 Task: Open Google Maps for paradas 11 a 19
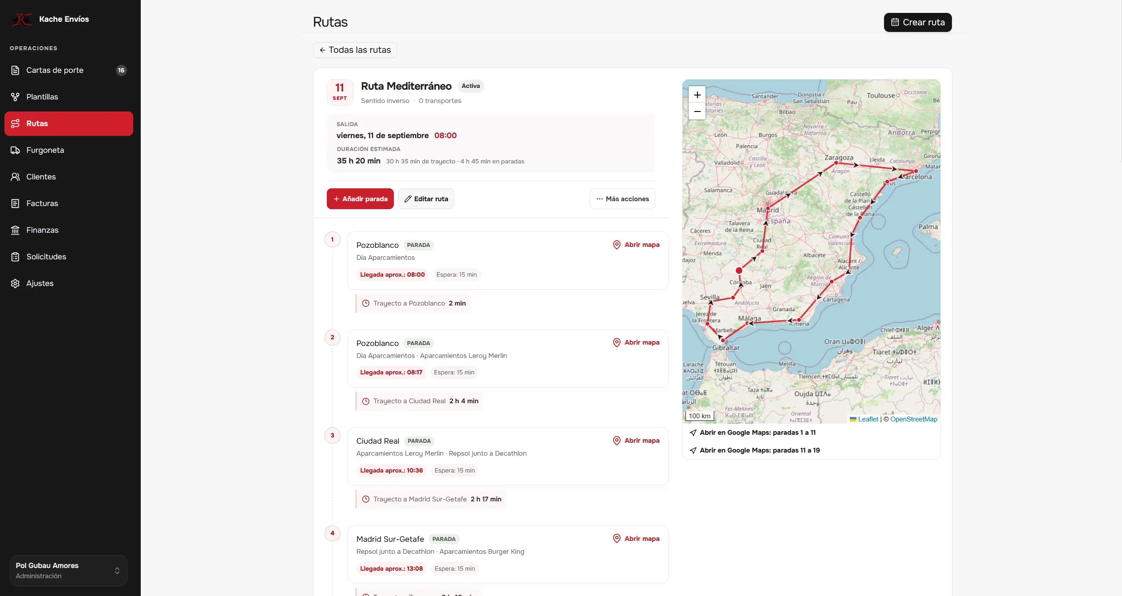(x=755, y=450)
